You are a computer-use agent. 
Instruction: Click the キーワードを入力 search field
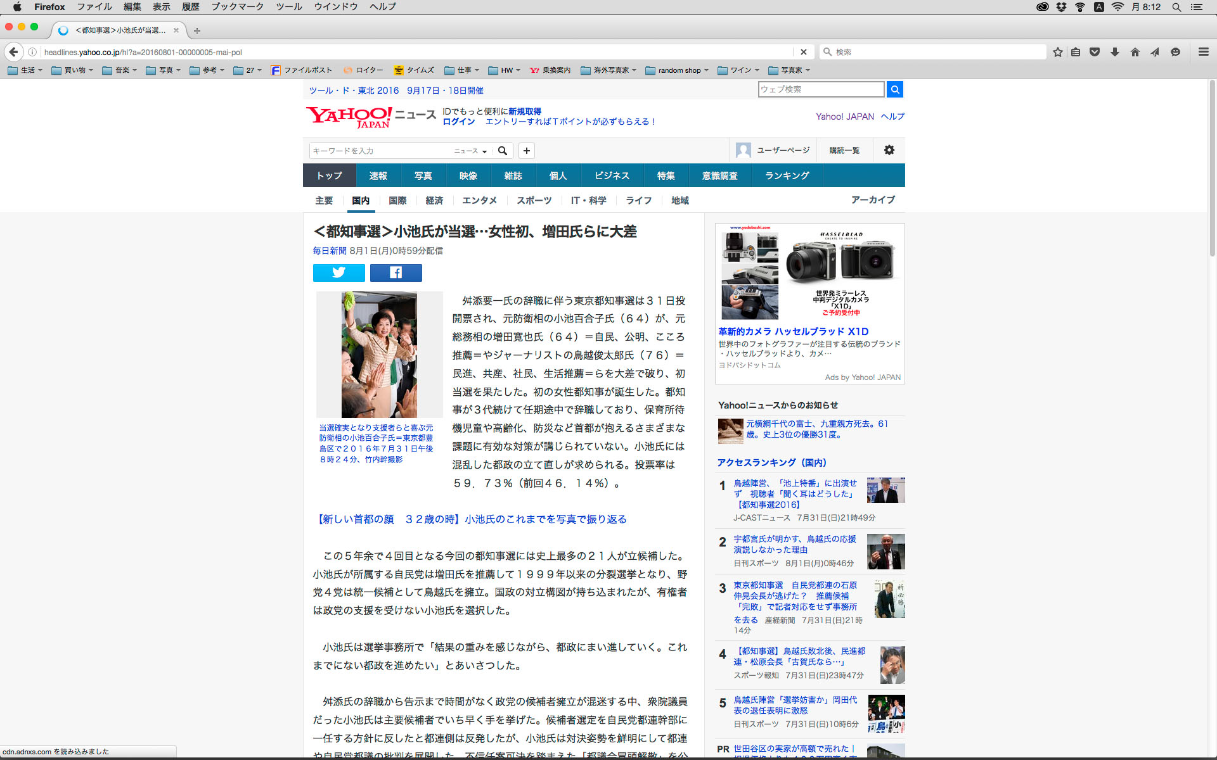point(379,151)
